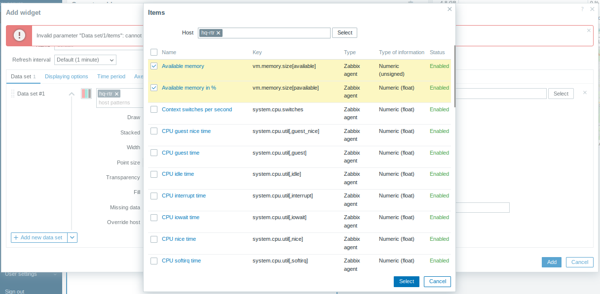
Task: Confirm selection with blue Select button
Action: pos(406,281)
